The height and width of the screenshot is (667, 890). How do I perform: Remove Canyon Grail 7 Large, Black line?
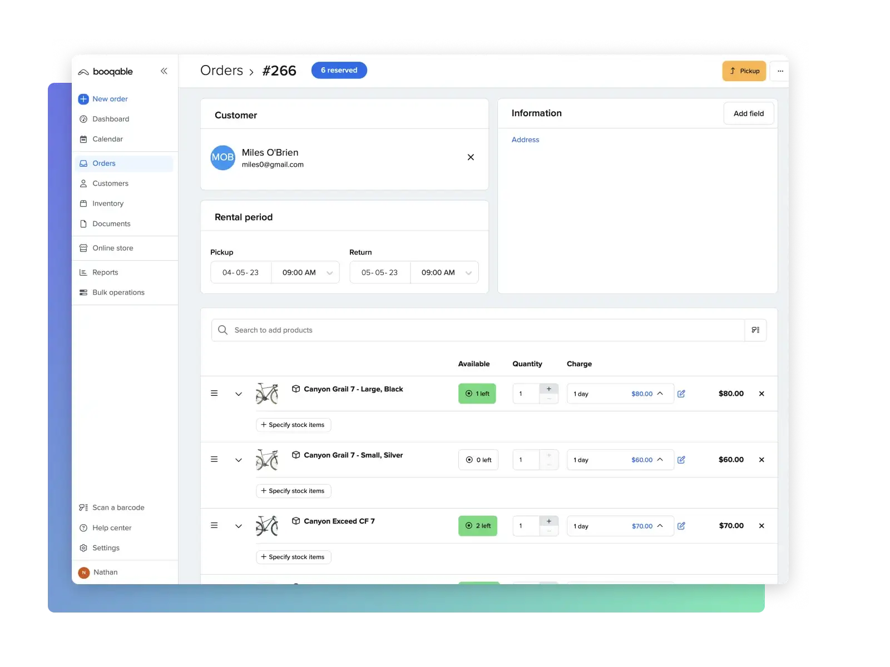(762, 394)
